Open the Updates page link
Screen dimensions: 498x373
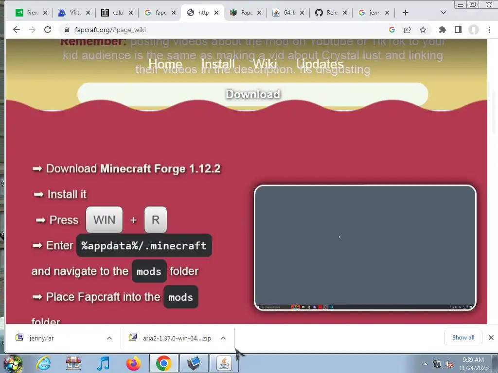click(x=320, y=64)
